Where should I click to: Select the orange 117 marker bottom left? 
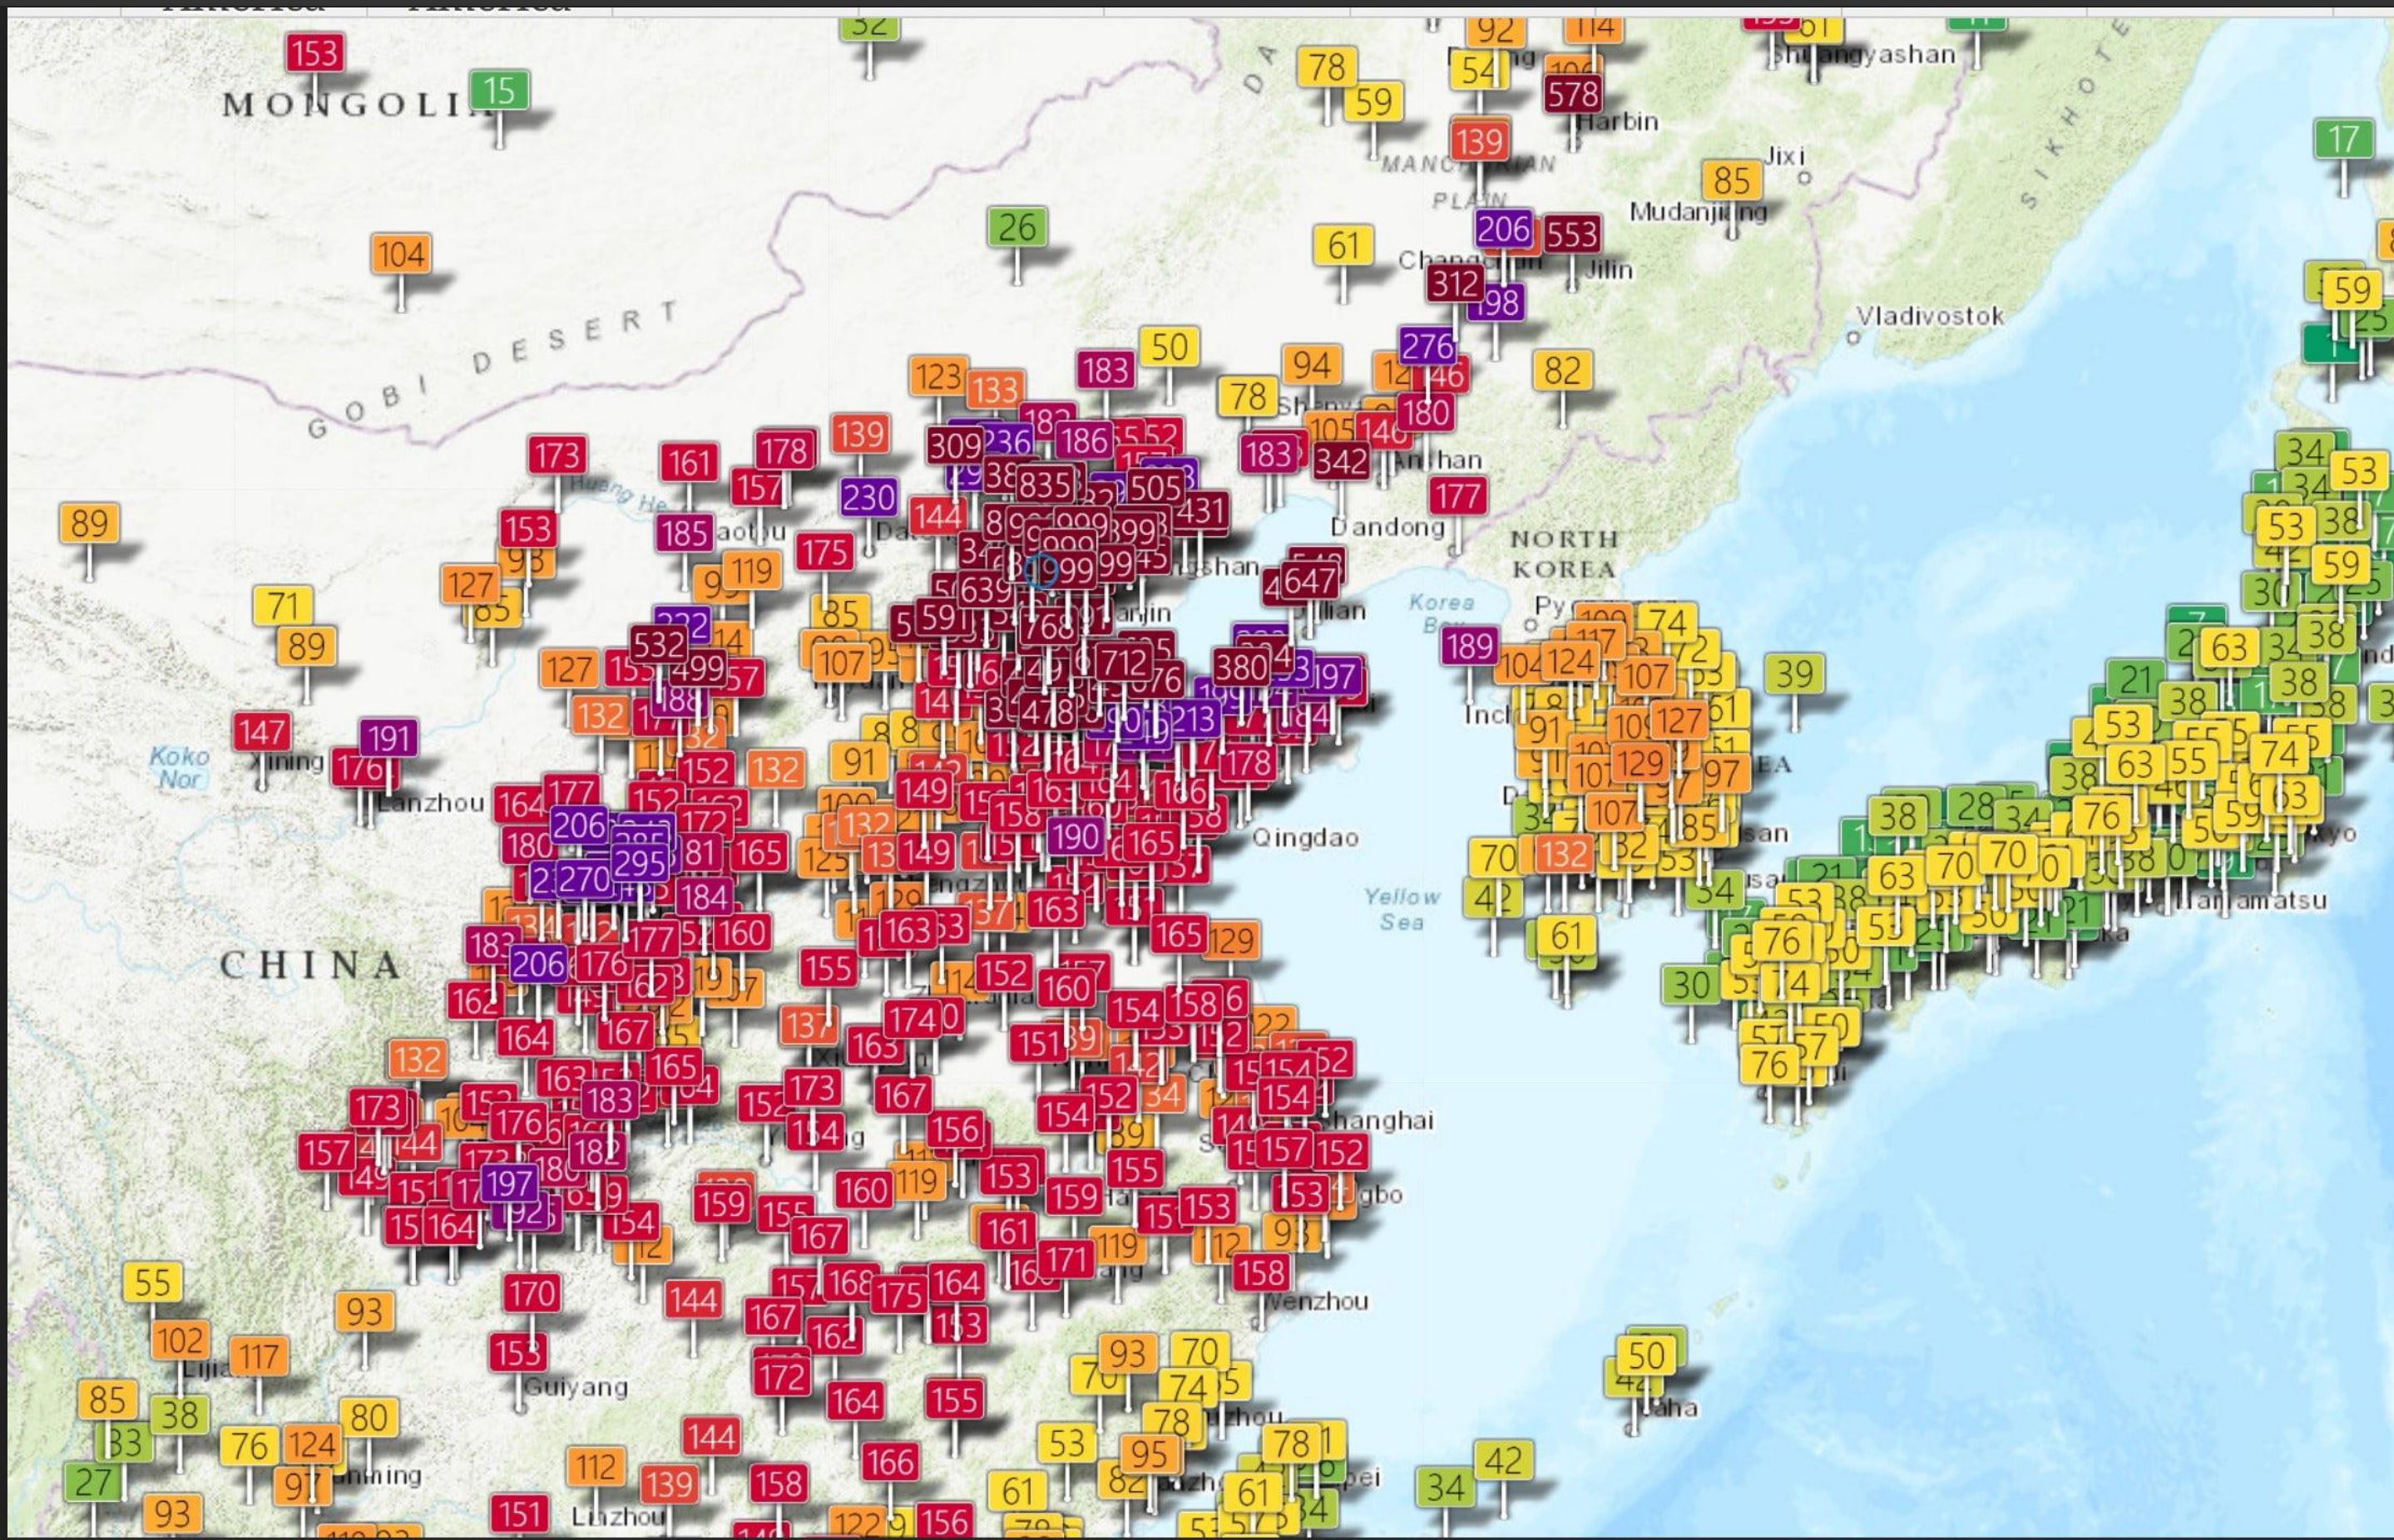pyautogui.click(x=258, y=1357)
